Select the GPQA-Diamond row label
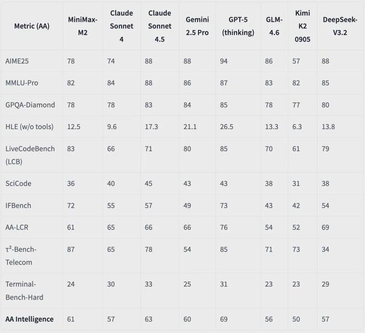 29,104
